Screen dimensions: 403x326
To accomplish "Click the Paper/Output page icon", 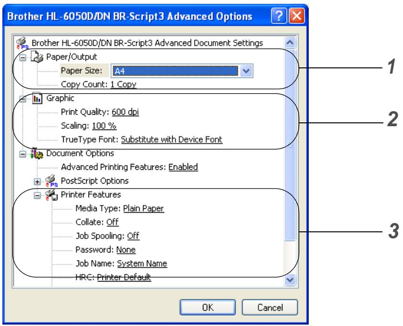I will (37, 57).
